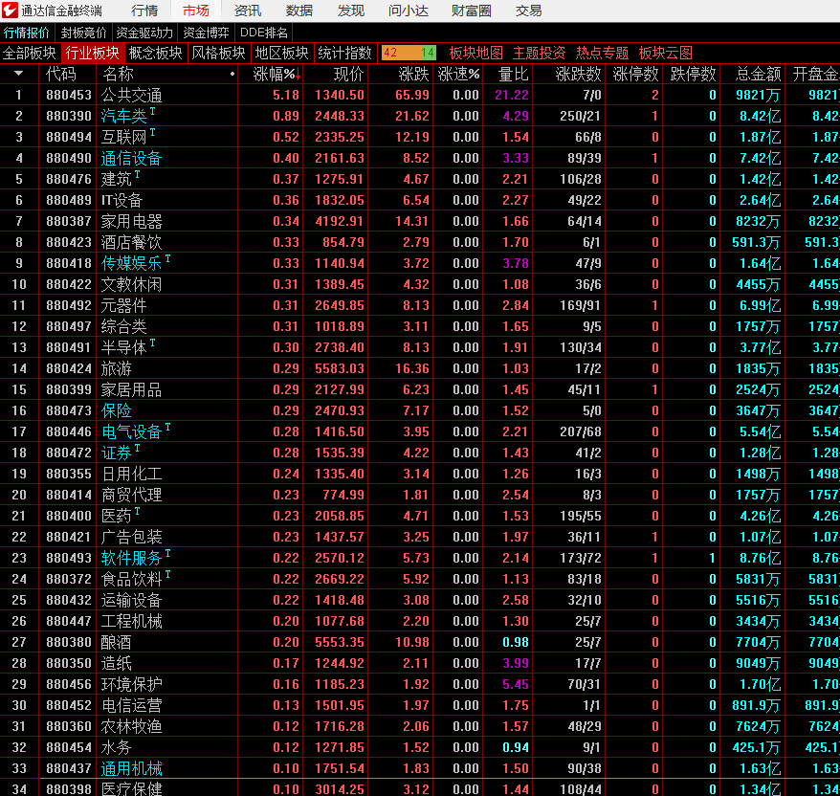Switch to 风格板块 category tab
Image resolution: width=840 pixels, height=796 pixels.
click(x=218, y=53)
